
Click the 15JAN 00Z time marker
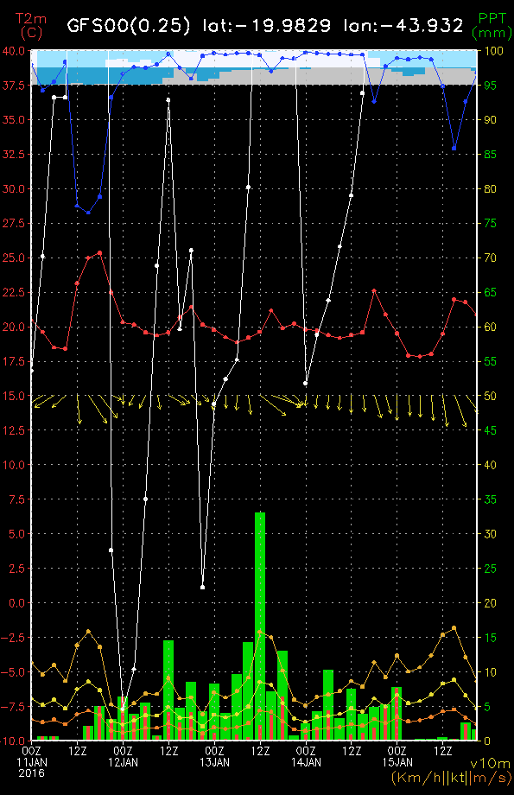(397, 756)
